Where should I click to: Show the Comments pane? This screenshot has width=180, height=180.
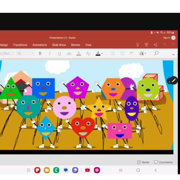tap(163, 162)
